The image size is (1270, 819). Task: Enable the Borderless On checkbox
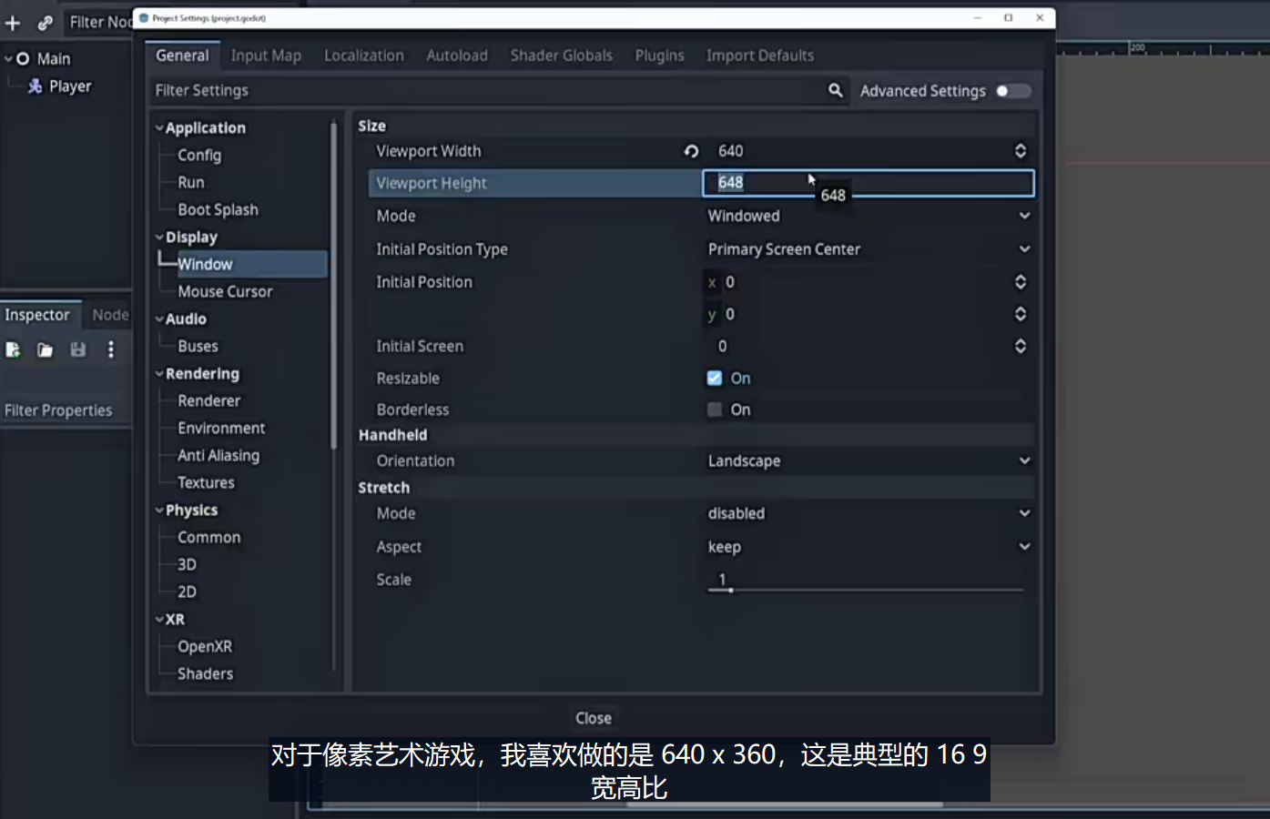point(715,409)
